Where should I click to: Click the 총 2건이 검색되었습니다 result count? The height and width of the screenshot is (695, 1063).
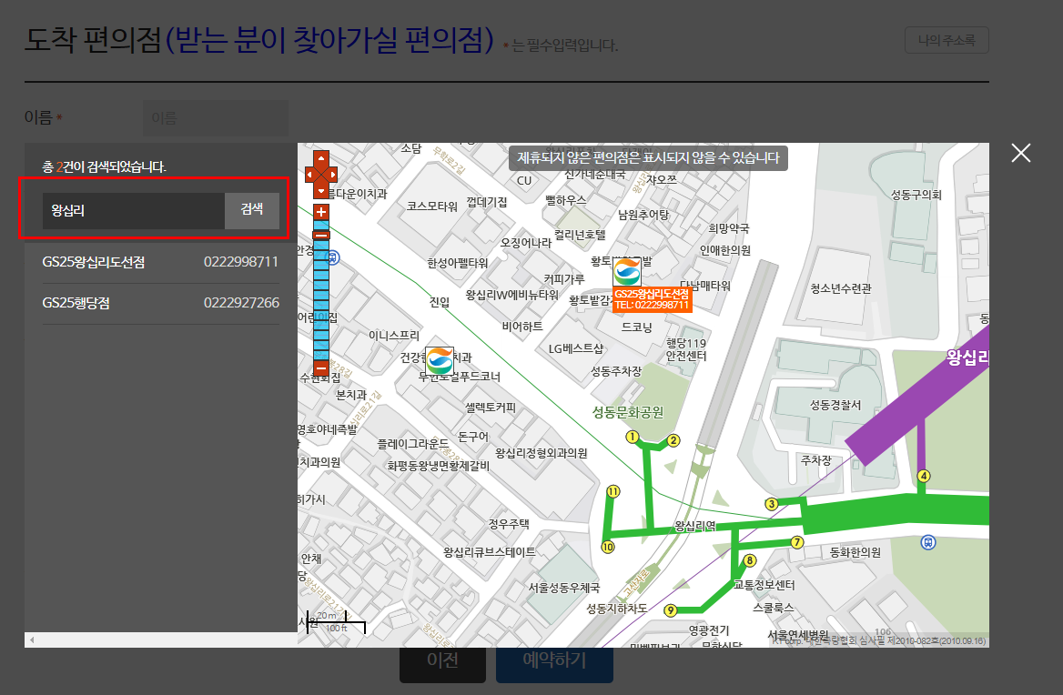click(x=105, y=167)
